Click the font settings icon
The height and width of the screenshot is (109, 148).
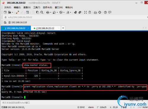point(68,12)
